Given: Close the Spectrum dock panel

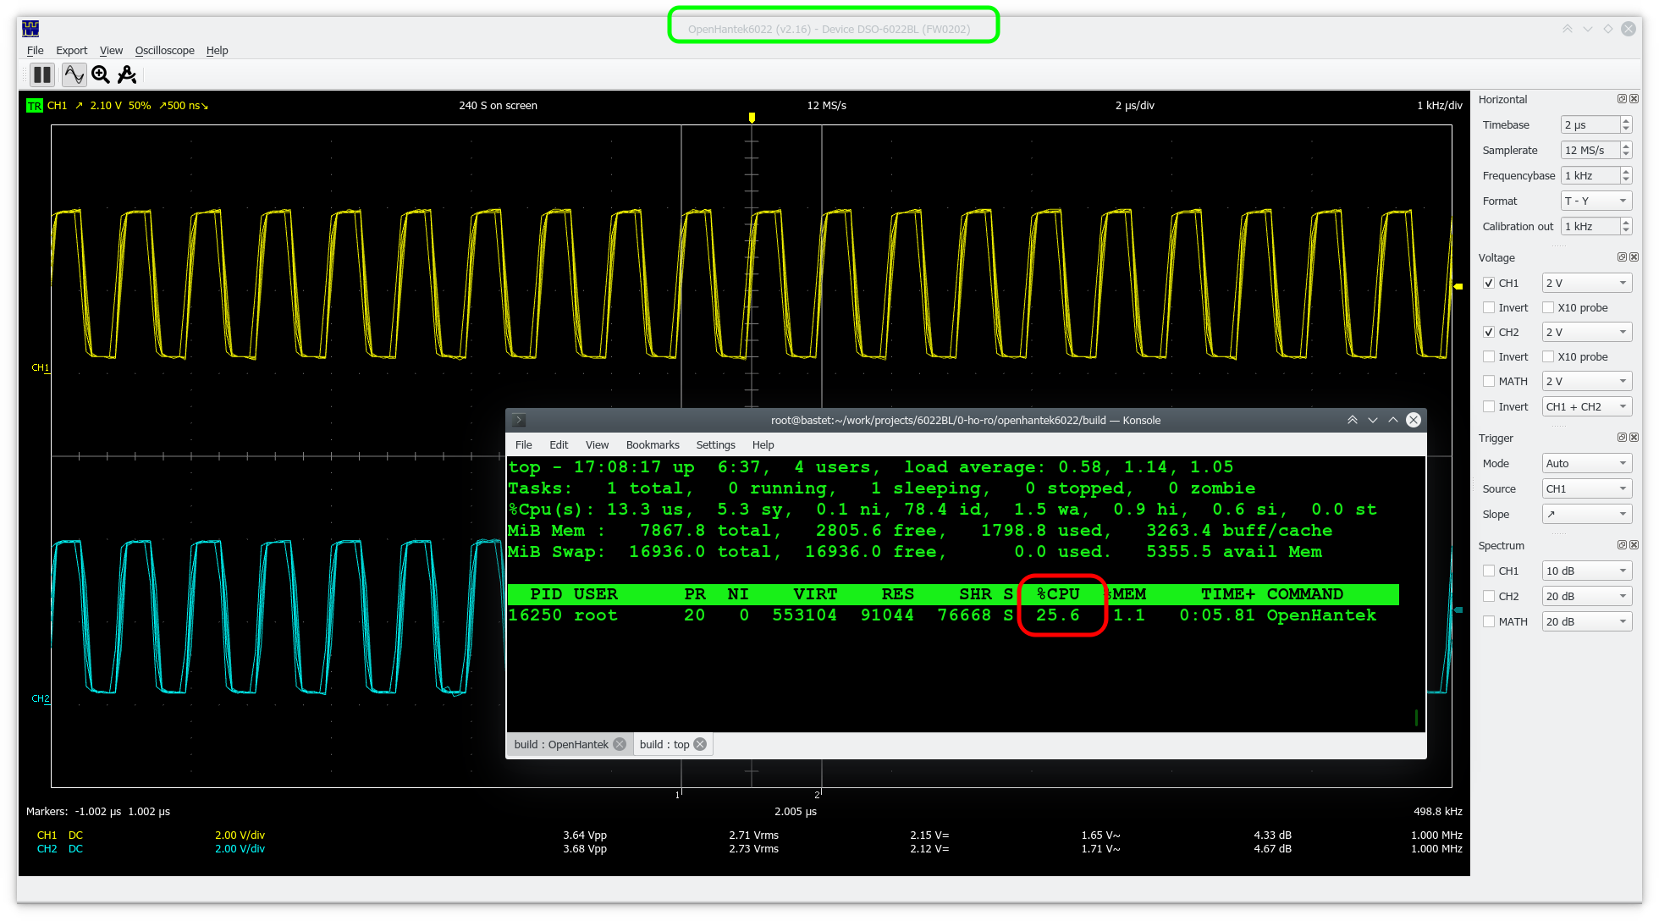Looking at the screenshot, I should coord(1634,545).
